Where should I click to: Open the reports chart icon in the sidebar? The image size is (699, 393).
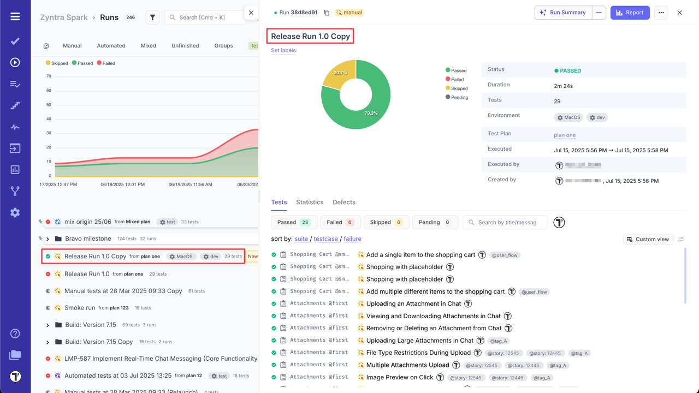15,170
